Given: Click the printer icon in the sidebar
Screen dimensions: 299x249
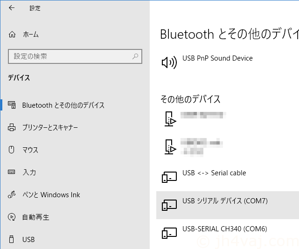Looking at the screenshot, I should [12, 127].
